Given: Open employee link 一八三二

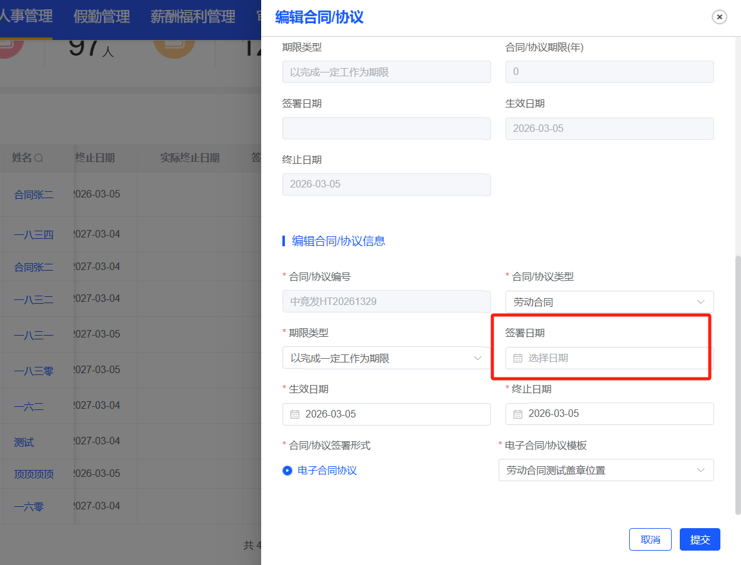Looking at the screenshot, I should pyautogui.click(x=34, y=299).
